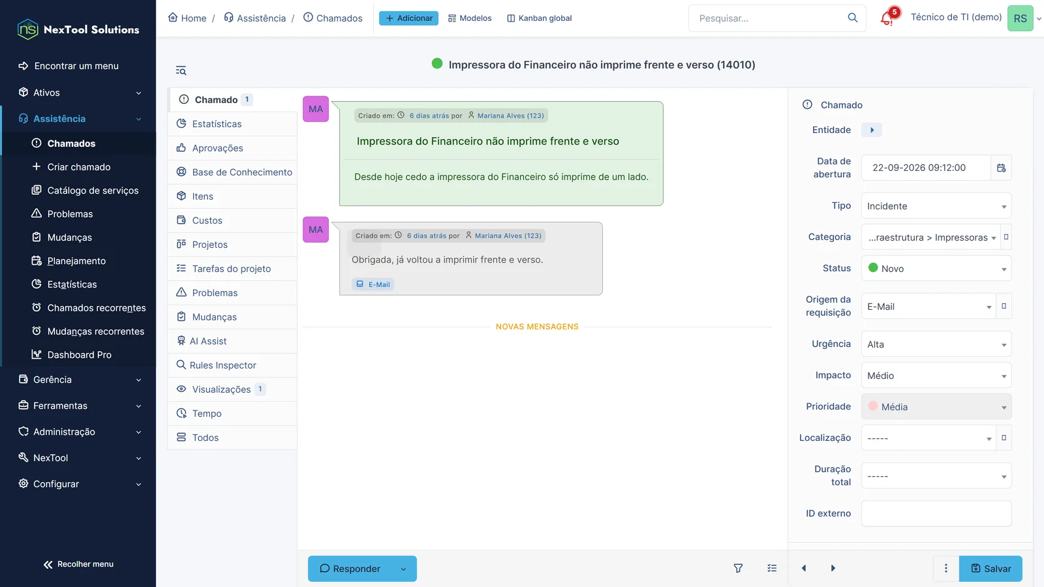1044x587 pixels.
Task: Open the three-dot more actions menu
Action: [x=945, y=568]
